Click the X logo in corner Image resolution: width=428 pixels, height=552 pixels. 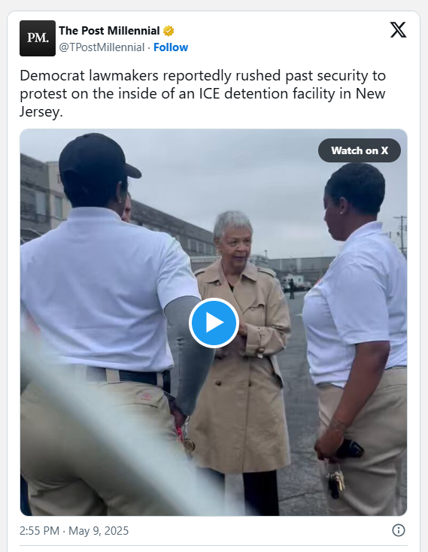click(398, 29)
